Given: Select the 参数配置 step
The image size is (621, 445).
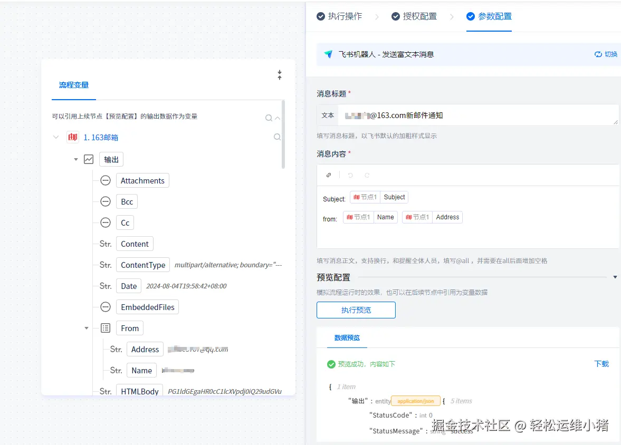Looking at the screenshot, I should [x=489, y=16].
